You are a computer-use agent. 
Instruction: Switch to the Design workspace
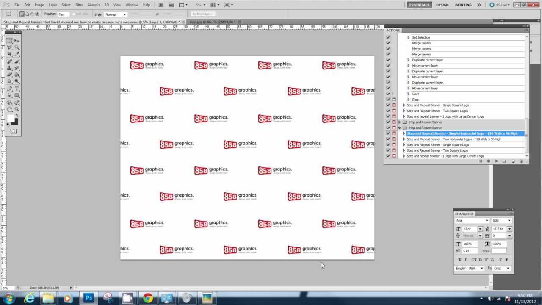442,5
